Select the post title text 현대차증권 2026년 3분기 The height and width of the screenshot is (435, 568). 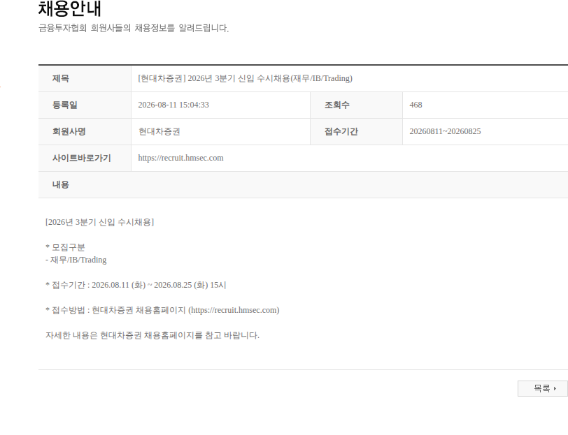pyautogui.click(x=246, y=78)
